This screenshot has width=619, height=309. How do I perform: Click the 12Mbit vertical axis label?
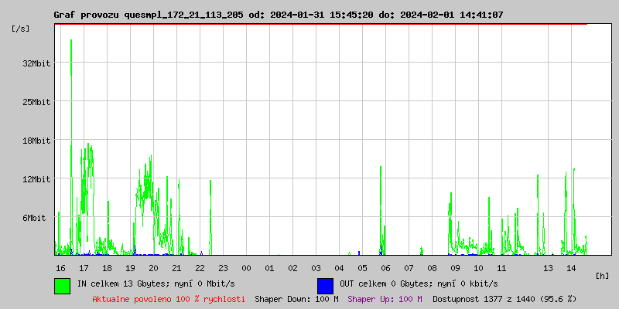tap(36, 179)
